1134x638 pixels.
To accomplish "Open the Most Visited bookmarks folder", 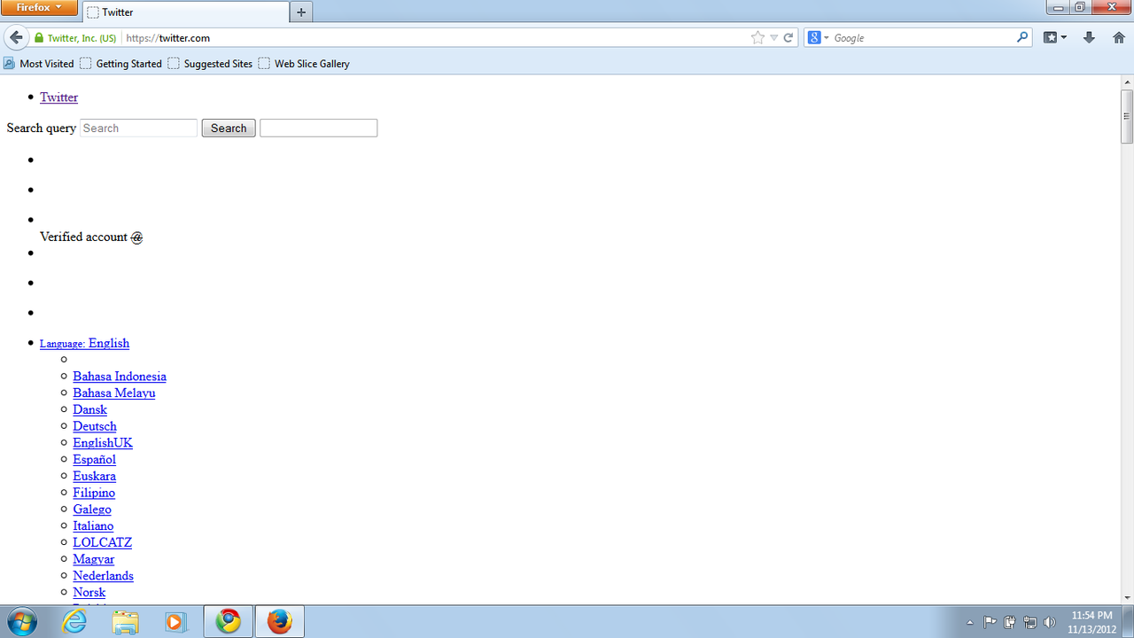I will [39, 64].
